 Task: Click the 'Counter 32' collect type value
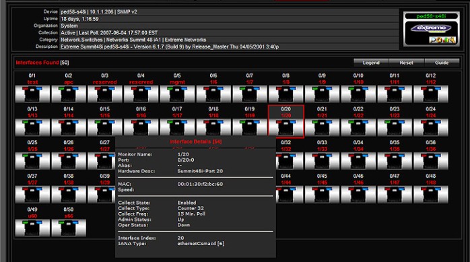[x=191, y=208]
